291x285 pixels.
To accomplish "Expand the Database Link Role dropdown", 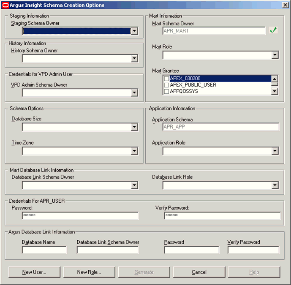I will click(275, 185).
